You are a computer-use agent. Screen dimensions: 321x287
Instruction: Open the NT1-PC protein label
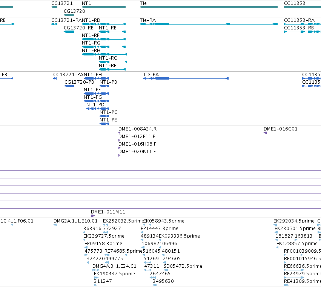coord(108,113)
